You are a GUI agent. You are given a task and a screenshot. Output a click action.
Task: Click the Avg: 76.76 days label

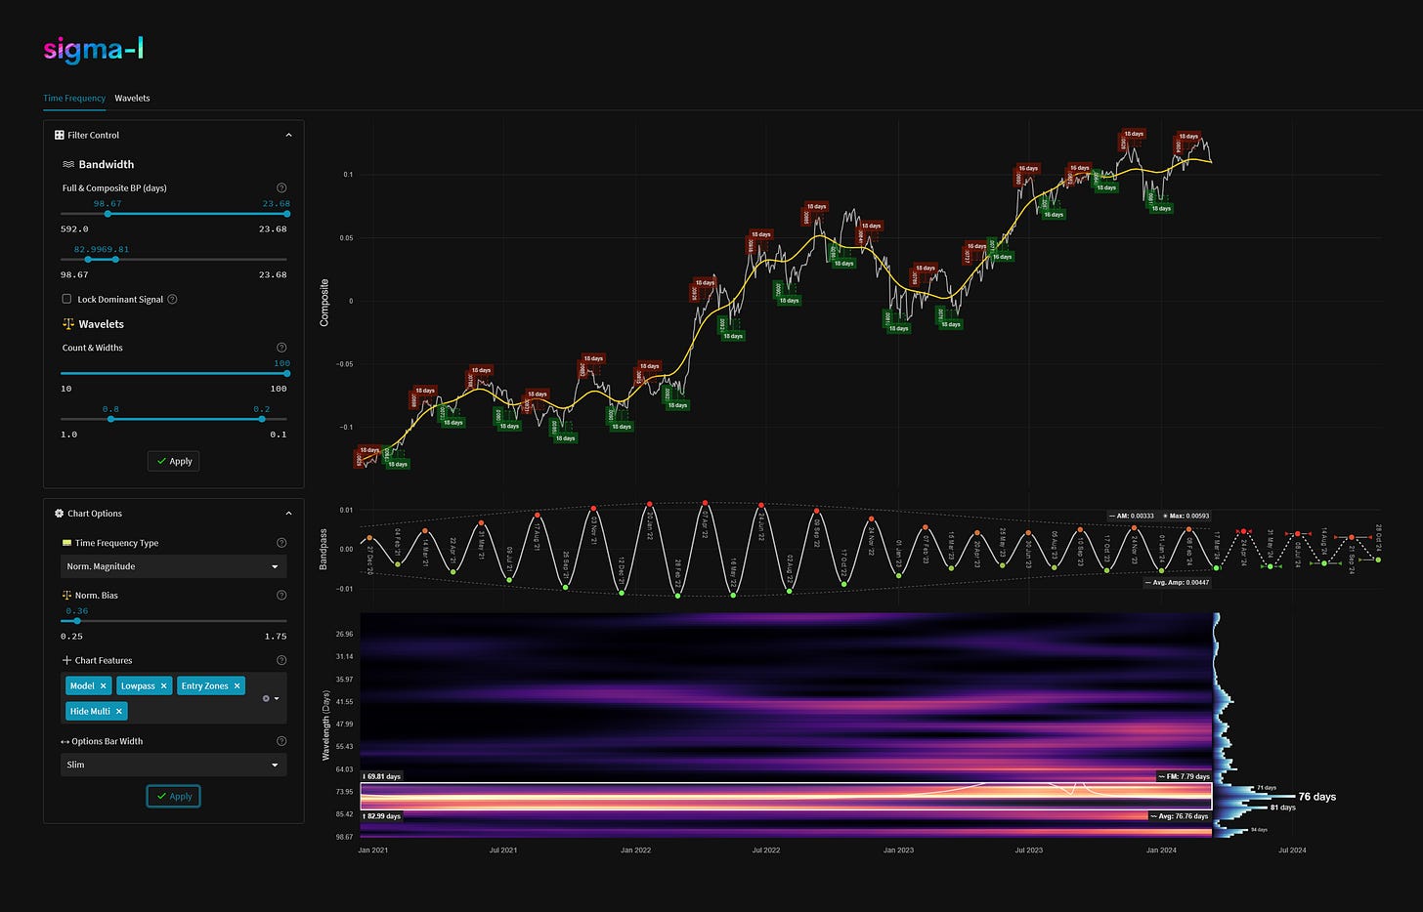[1181, 816]
